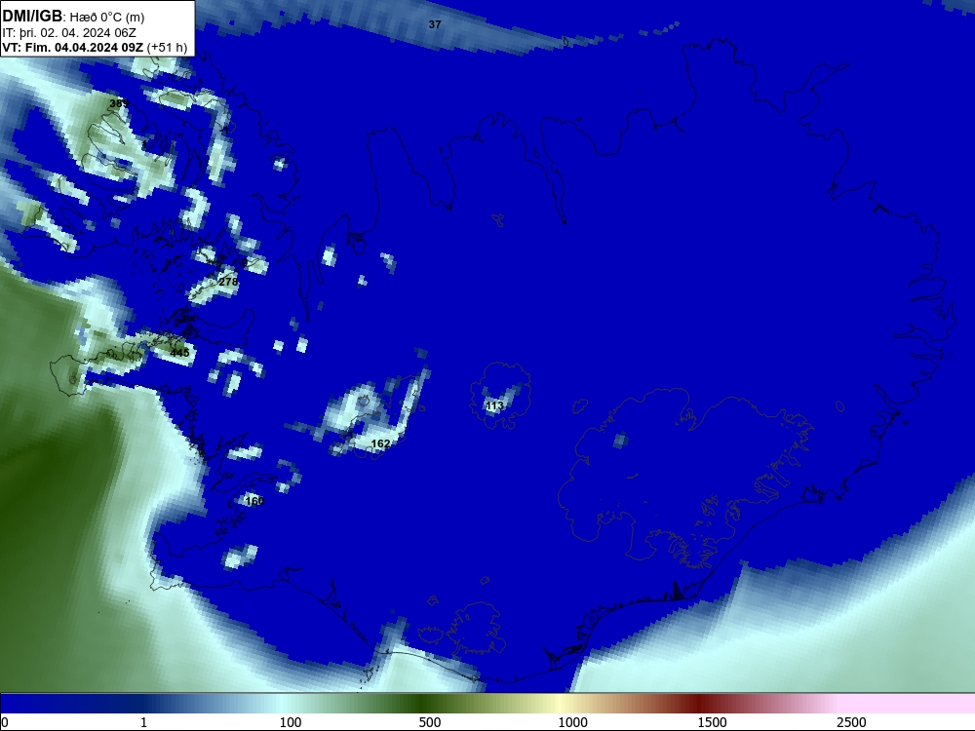This screenshot has width=975, height=731.
Task: Click the map value label 113
Action: click(494, 405)
